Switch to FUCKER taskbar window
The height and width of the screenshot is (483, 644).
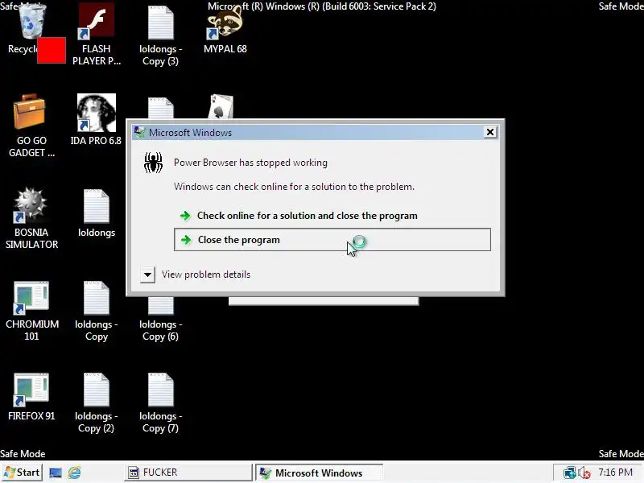[x=188, y=473]
